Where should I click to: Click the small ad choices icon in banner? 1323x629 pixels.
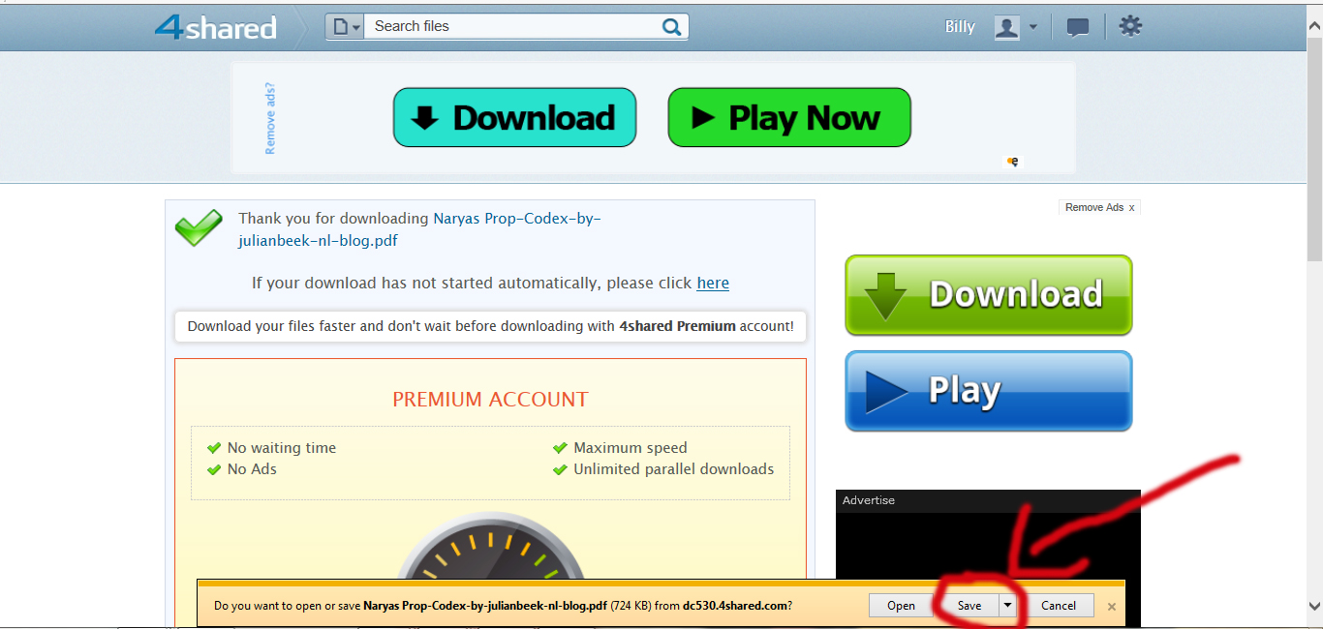1013,162
